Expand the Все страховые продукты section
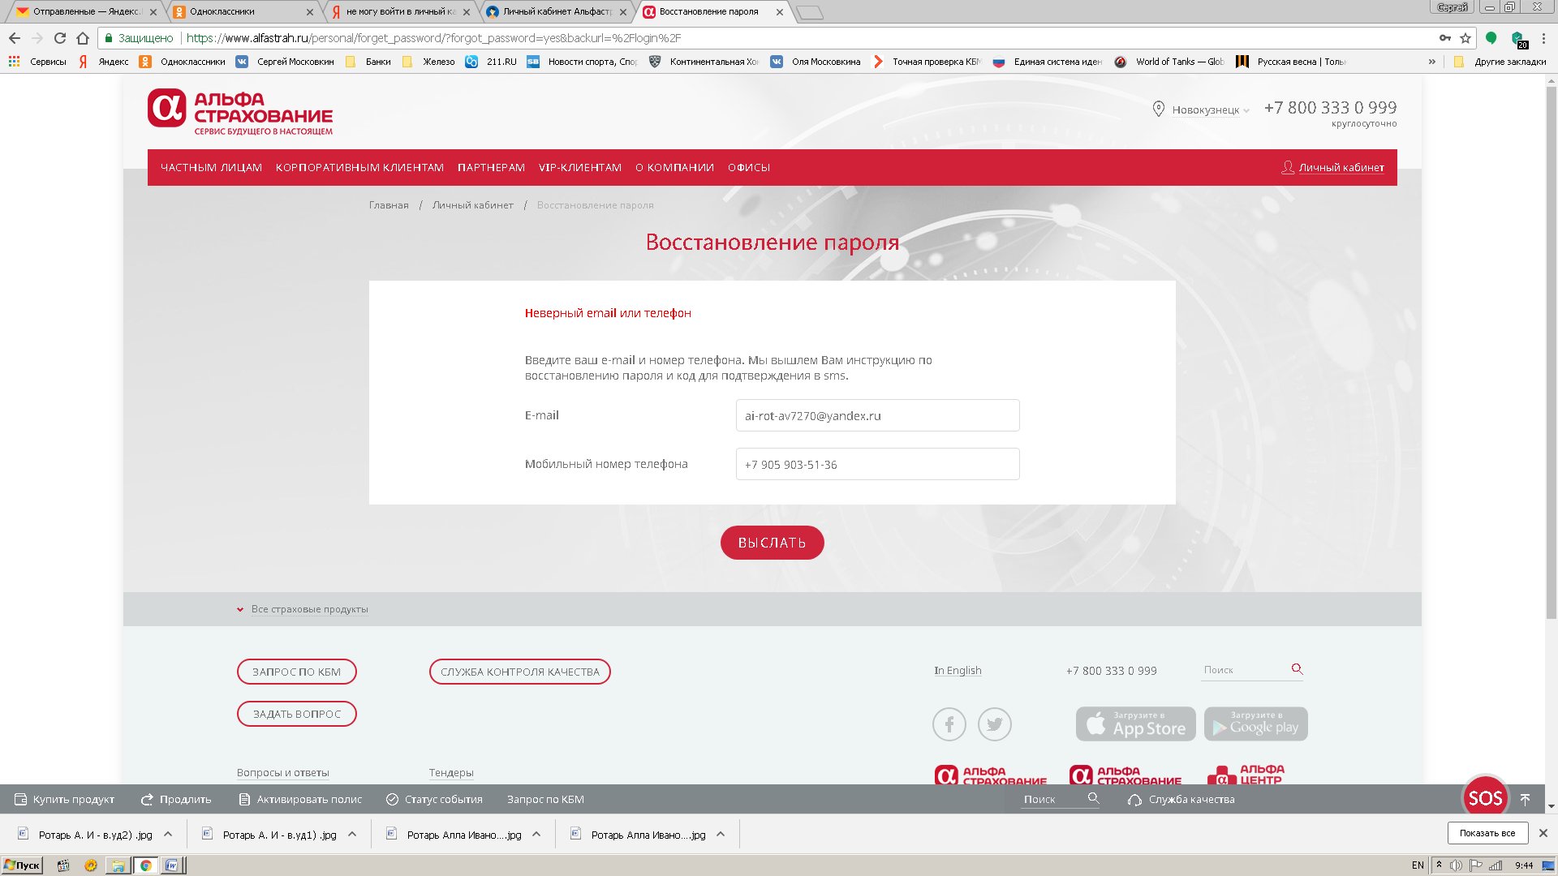This screenshot has width=1558, height=876. coord(302,608)
